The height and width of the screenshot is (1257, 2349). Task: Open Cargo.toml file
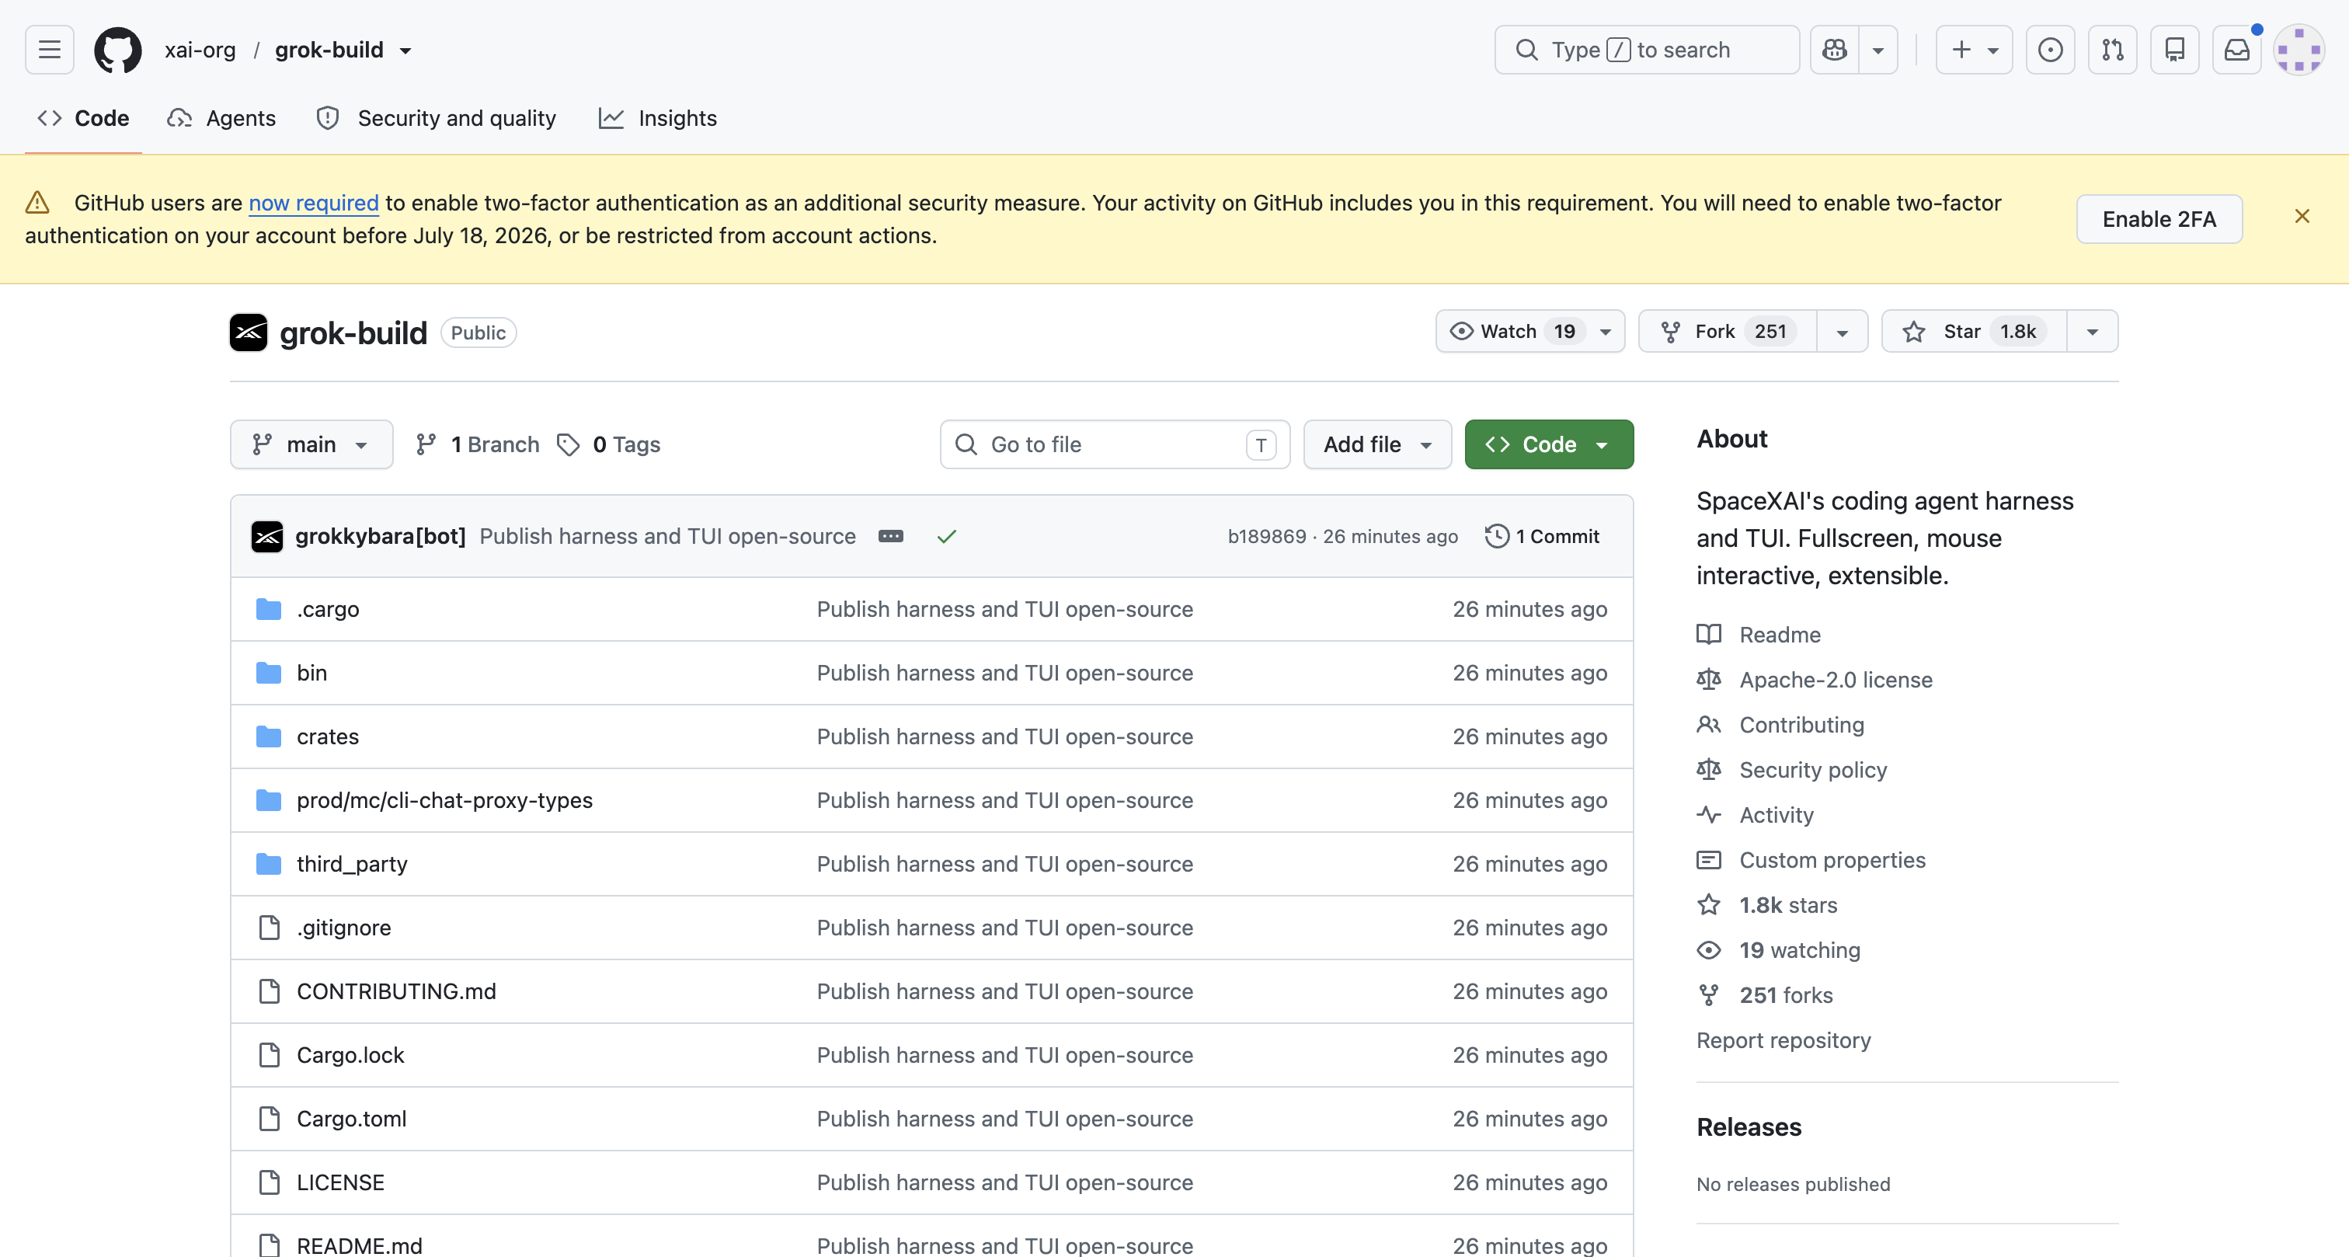point(351,1119)
